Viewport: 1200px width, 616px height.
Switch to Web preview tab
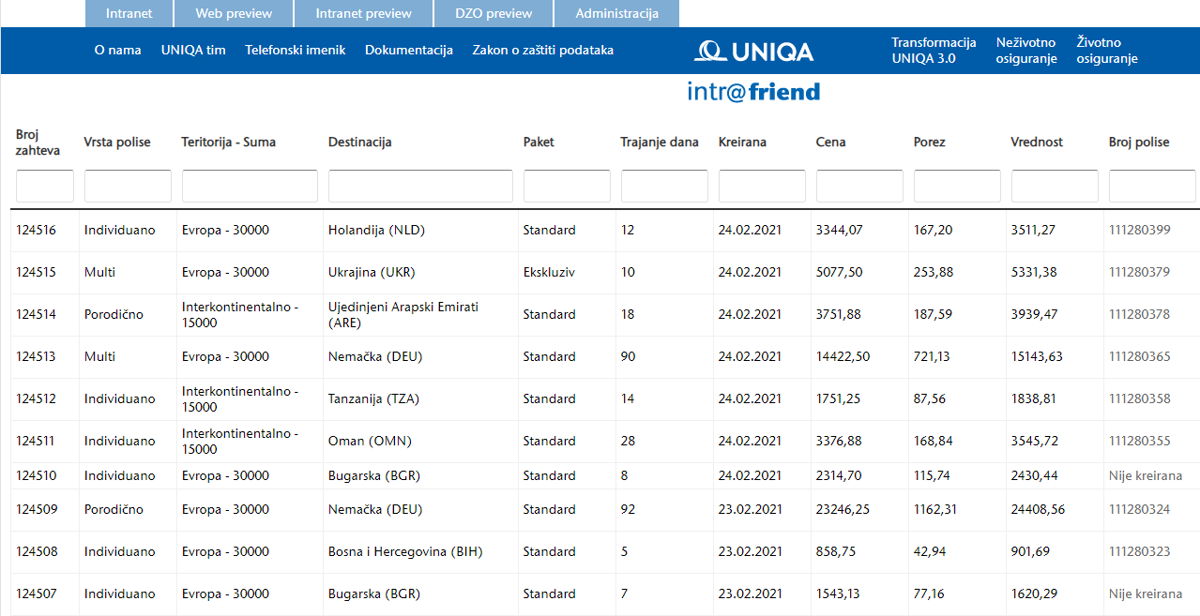[234, 13]
